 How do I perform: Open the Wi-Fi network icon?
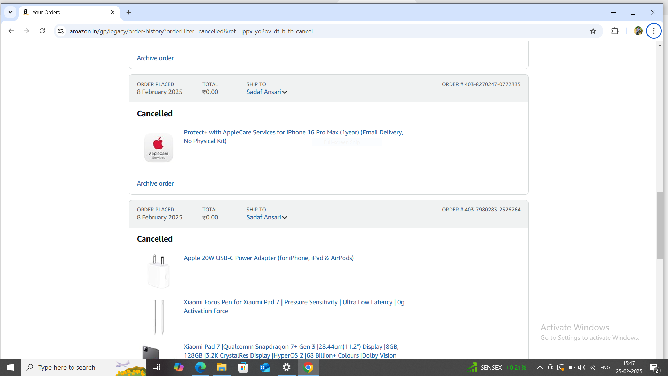pos(593,367)
